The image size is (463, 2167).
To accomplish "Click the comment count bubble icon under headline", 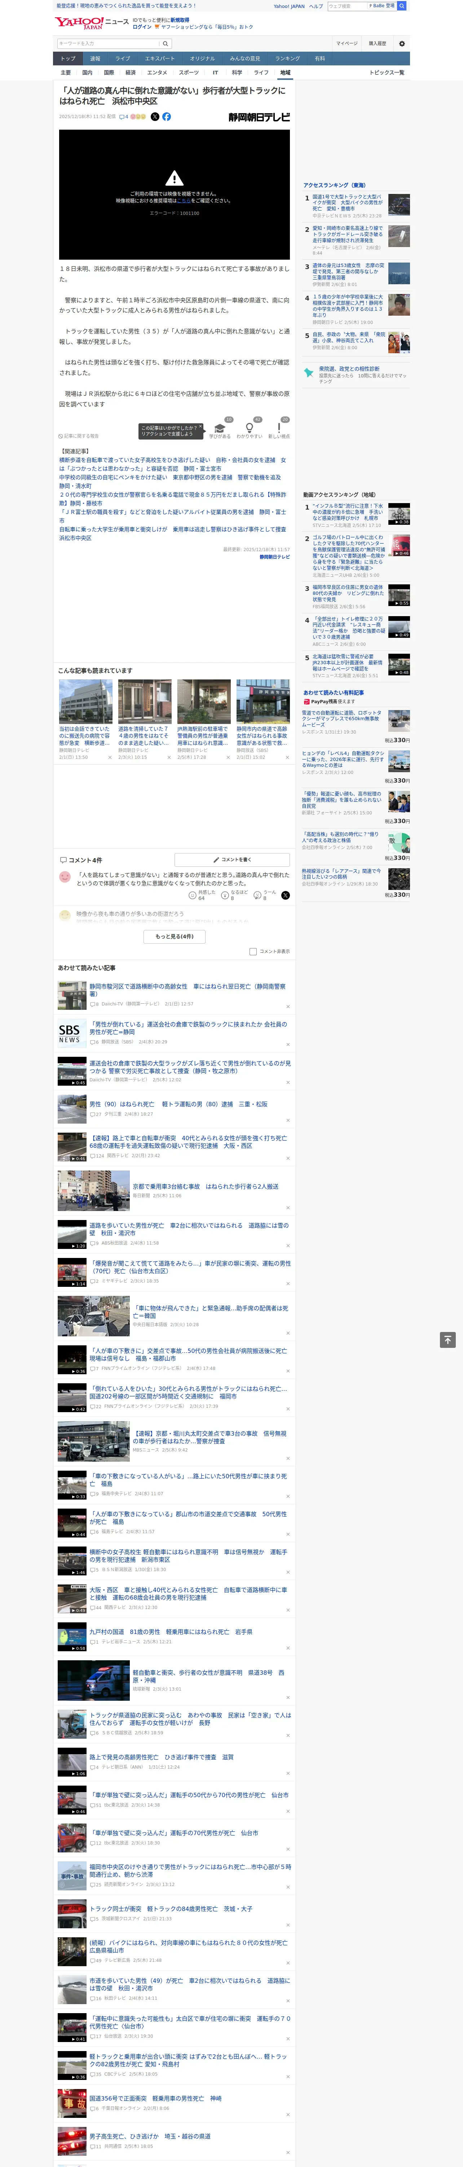I will (123, 117).
